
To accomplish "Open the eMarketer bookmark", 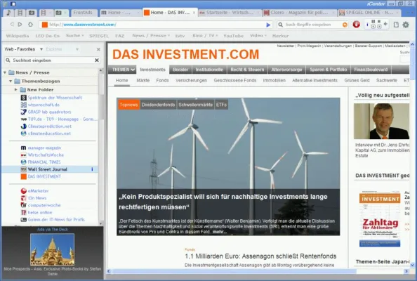I will tap(38, 191).
